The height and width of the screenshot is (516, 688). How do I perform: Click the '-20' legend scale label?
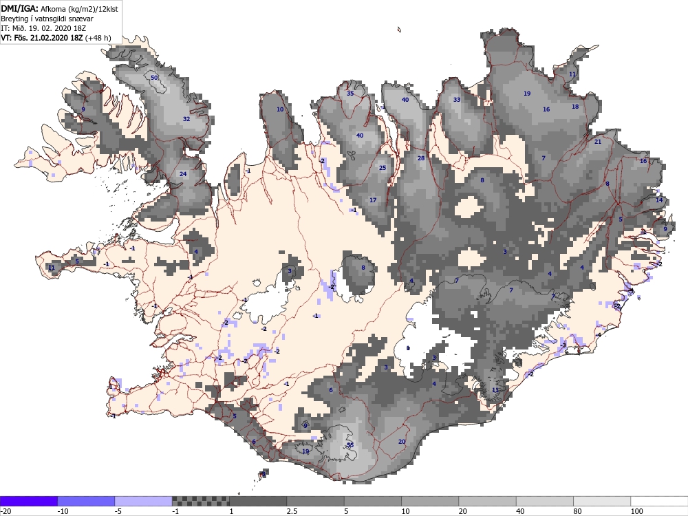(6, 511)
